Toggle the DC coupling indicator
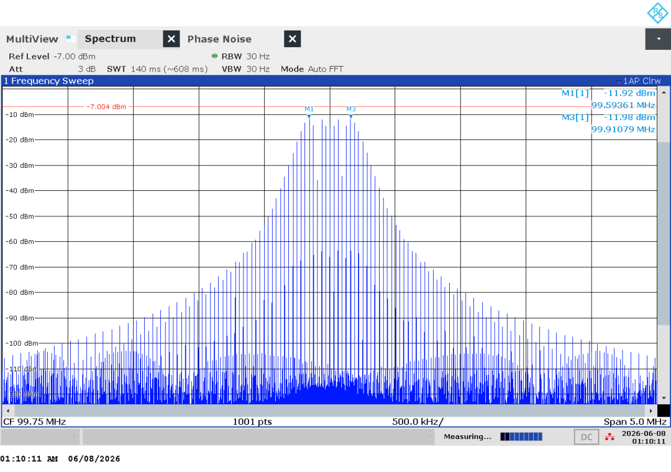The height and width of the screenshot is (472, 671). pos(587,437)
